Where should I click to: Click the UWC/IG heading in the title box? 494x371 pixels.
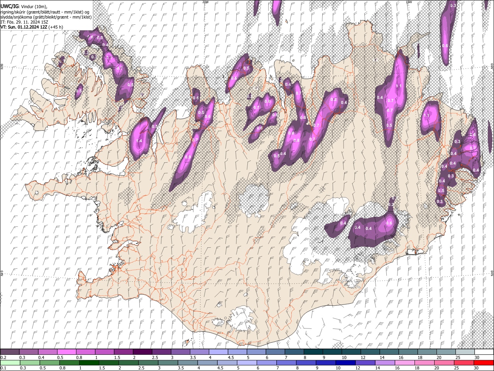coord(9,6)
